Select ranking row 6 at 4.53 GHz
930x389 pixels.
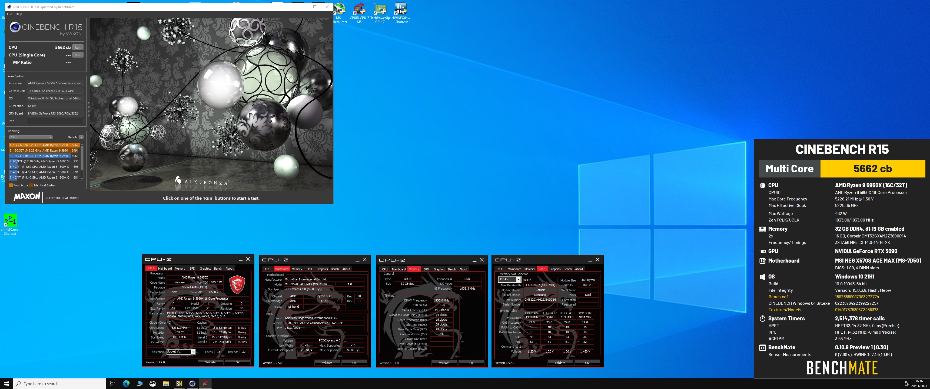tap(44, 172)
